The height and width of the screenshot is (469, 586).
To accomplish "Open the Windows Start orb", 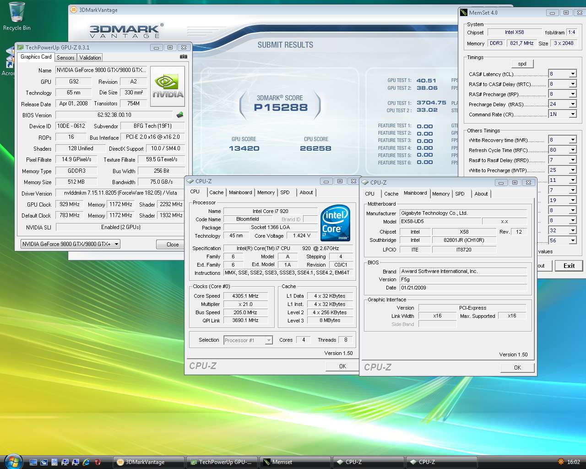I will 12,461.
